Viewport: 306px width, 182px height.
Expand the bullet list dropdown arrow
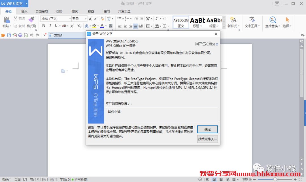pyautogui.click(x=123, y=19)
